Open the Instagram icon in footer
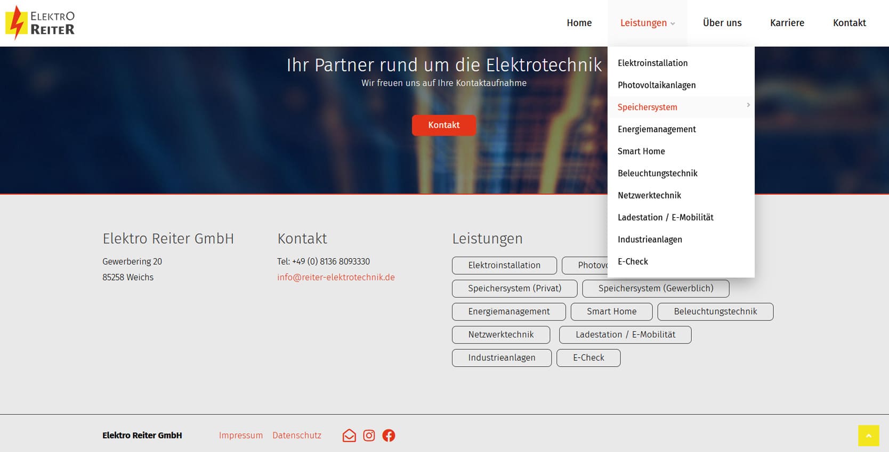Screen dimensions: 889x452 click(369, 435)
